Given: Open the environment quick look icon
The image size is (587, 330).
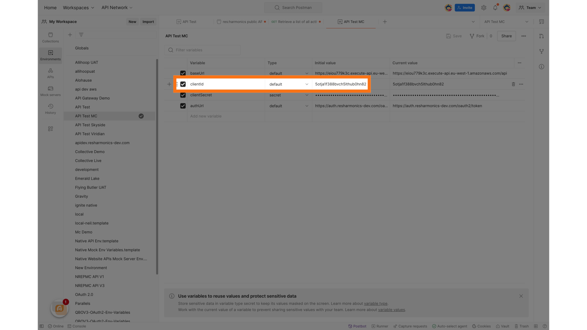Looking at the screenshot, I should pyautogui.click(x=541, y=22).
